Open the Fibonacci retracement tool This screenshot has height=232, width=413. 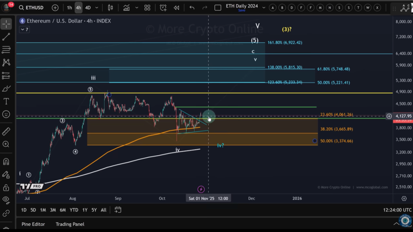[6, 50]
